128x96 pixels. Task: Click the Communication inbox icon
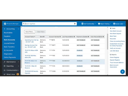5,70
